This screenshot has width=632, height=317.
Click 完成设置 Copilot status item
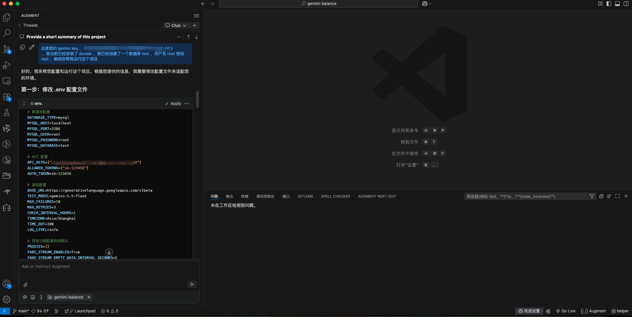[529, 311]
